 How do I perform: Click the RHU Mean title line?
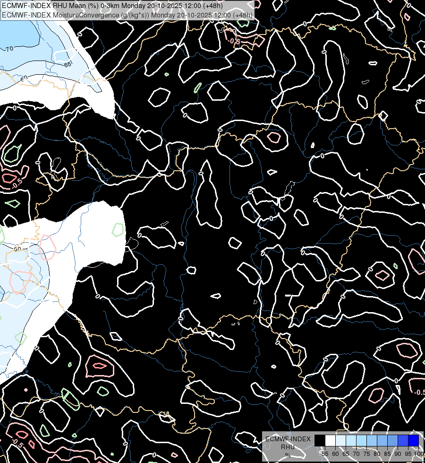pyautogui.click(x=112, y=6)
